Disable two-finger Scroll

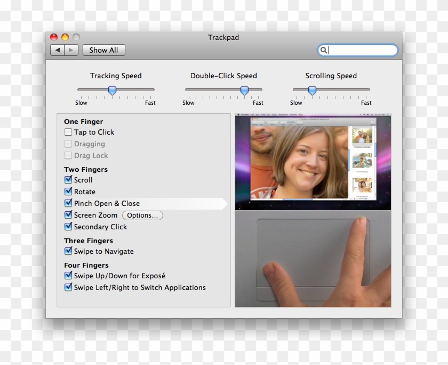[68, 180]
